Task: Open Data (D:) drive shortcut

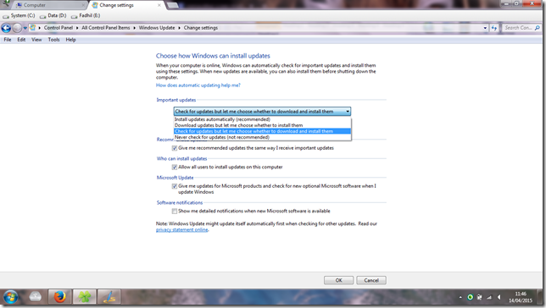Action: pos(53,15)
